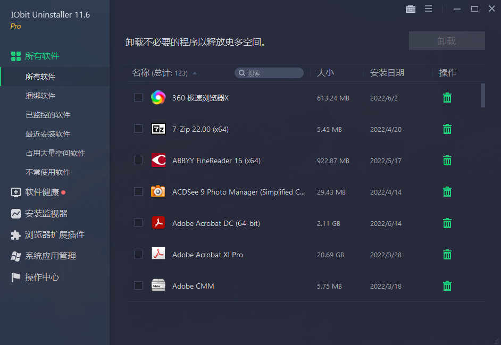The image size is (501, 345).
Task: Click the trash icon next to 7-Zip 22.00
Action: click(447, 129)
